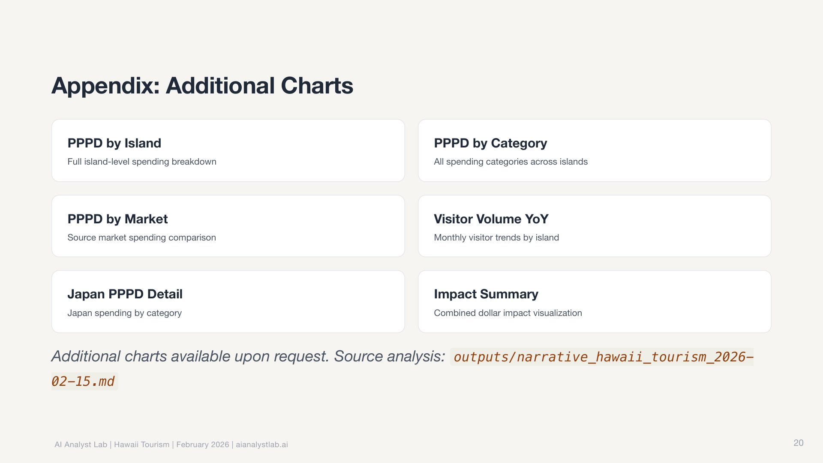This screenshot has height=463, width=823.
Task: Click 'AI Analyst Lab' in footer
Action: [x=81, y=445]
